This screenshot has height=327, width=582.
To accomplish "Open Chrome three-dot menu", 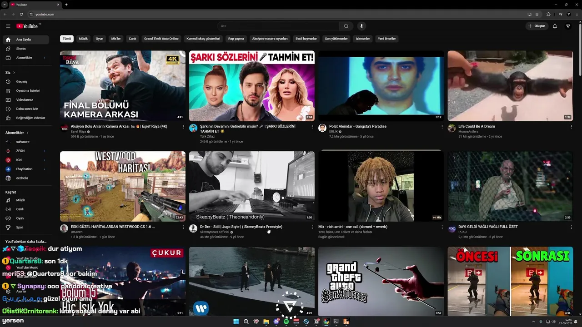I will (577, 15).
